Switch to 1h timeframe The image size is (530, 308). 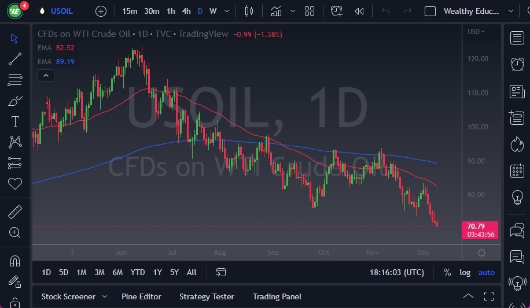[171, 11]
